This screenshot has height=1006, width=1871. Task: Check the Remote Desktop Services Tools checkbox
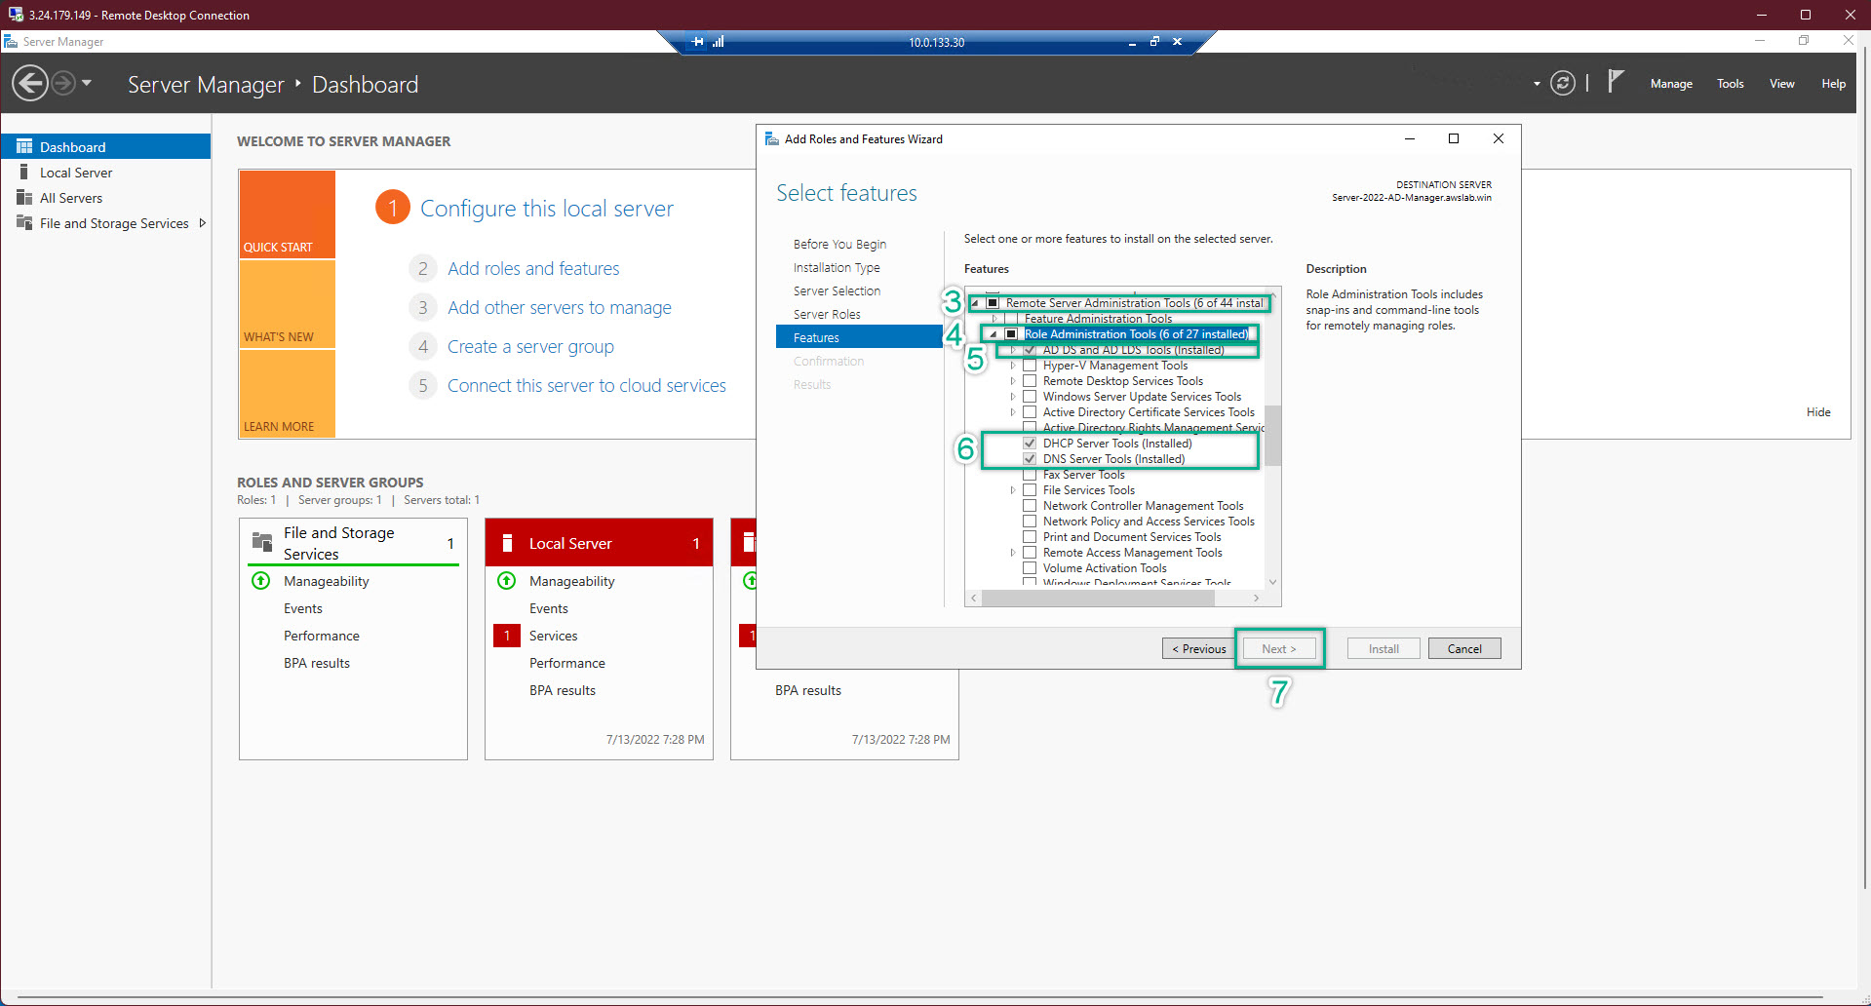(1030, 381)
